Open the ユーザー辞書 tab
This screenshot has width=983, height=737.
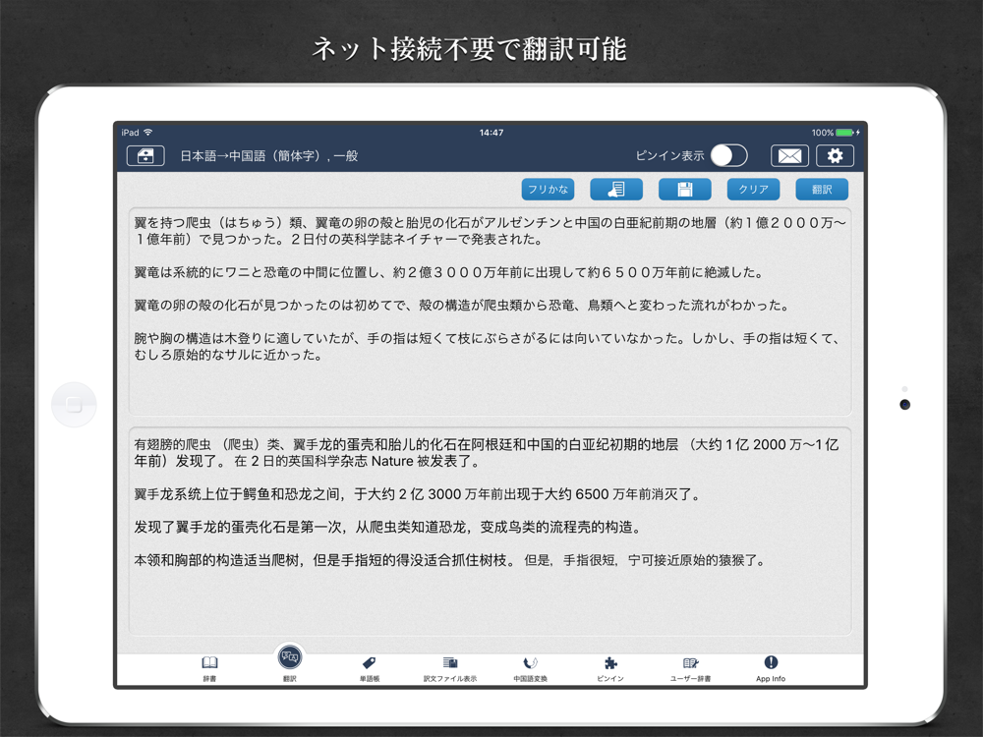click(x=690, y=668)
